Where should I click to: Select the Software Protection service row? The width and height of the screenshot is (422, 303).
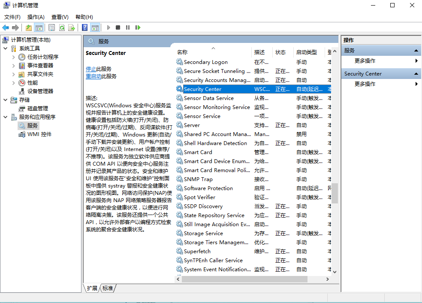click(x=253, y=188)
